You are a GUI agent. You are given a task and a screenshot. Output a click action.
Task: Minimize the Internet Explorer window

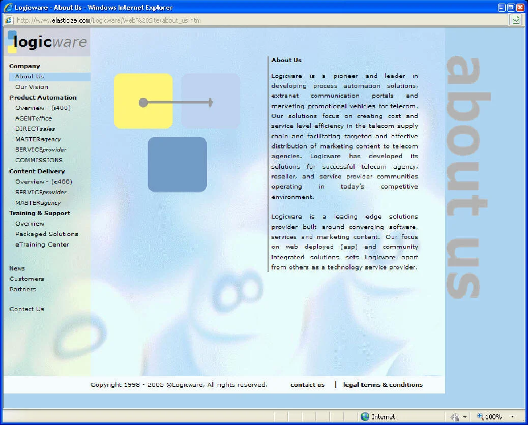[502, 8]
